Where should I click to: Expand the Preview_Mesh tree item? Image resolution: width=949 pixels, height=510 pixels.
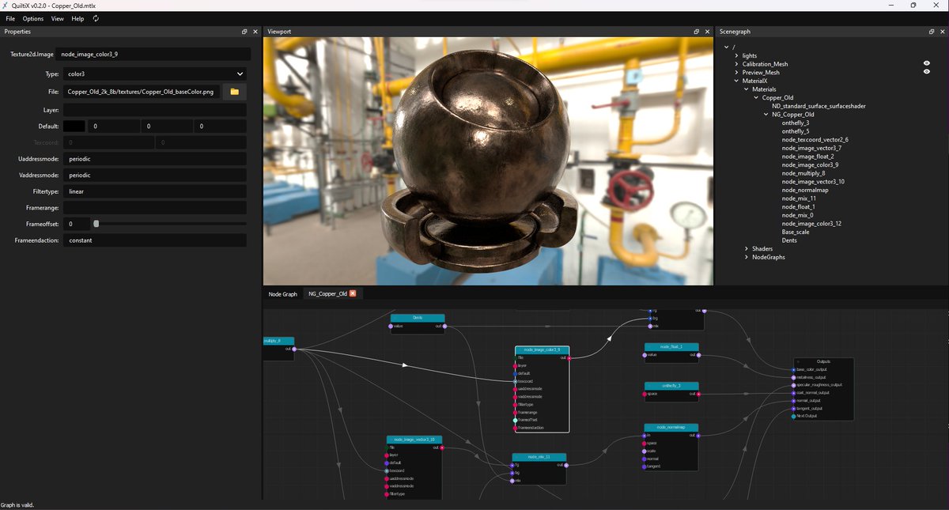click(x=736, y=73)
